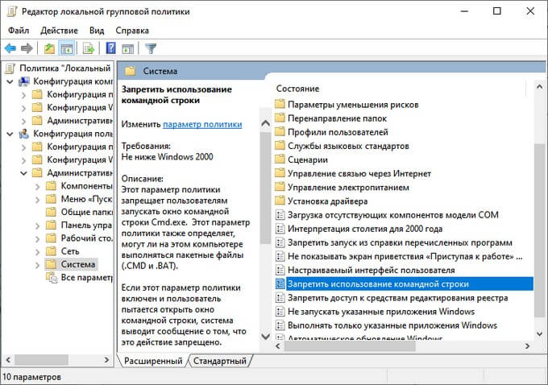Image resolution: width=548 pixels, height=385 pixels.
Task: Select the Установка драйвера folder icon
Action: pyautogui.click(x=280, y=201)
